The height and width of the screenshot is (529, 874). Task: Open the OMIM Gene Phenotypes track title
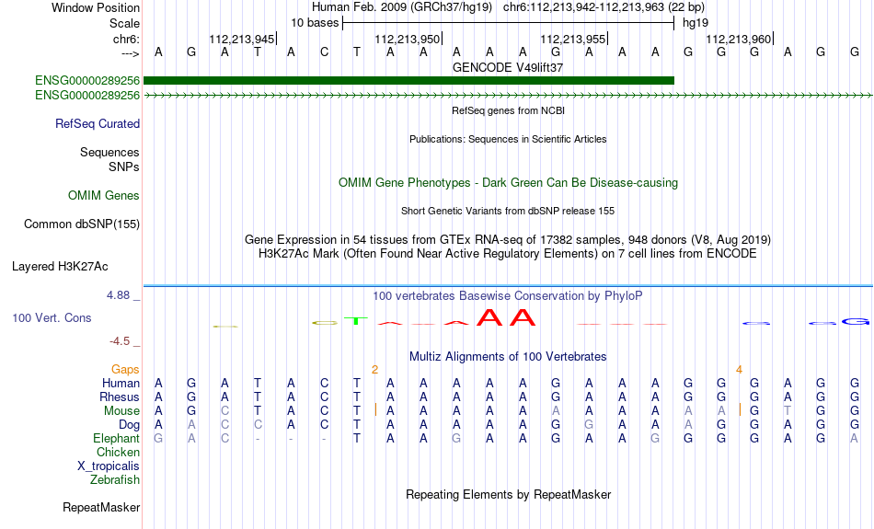coord(508,183)
